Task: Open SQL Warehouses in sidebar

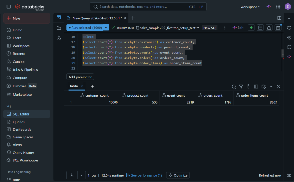Action: [x=27, y=160]
